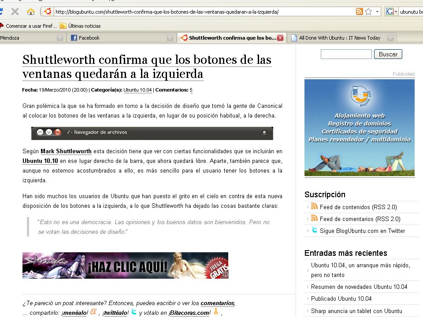Bookmark this page with the star icon
The width and height of the screenshot is (423, 317).
[368, 11]
